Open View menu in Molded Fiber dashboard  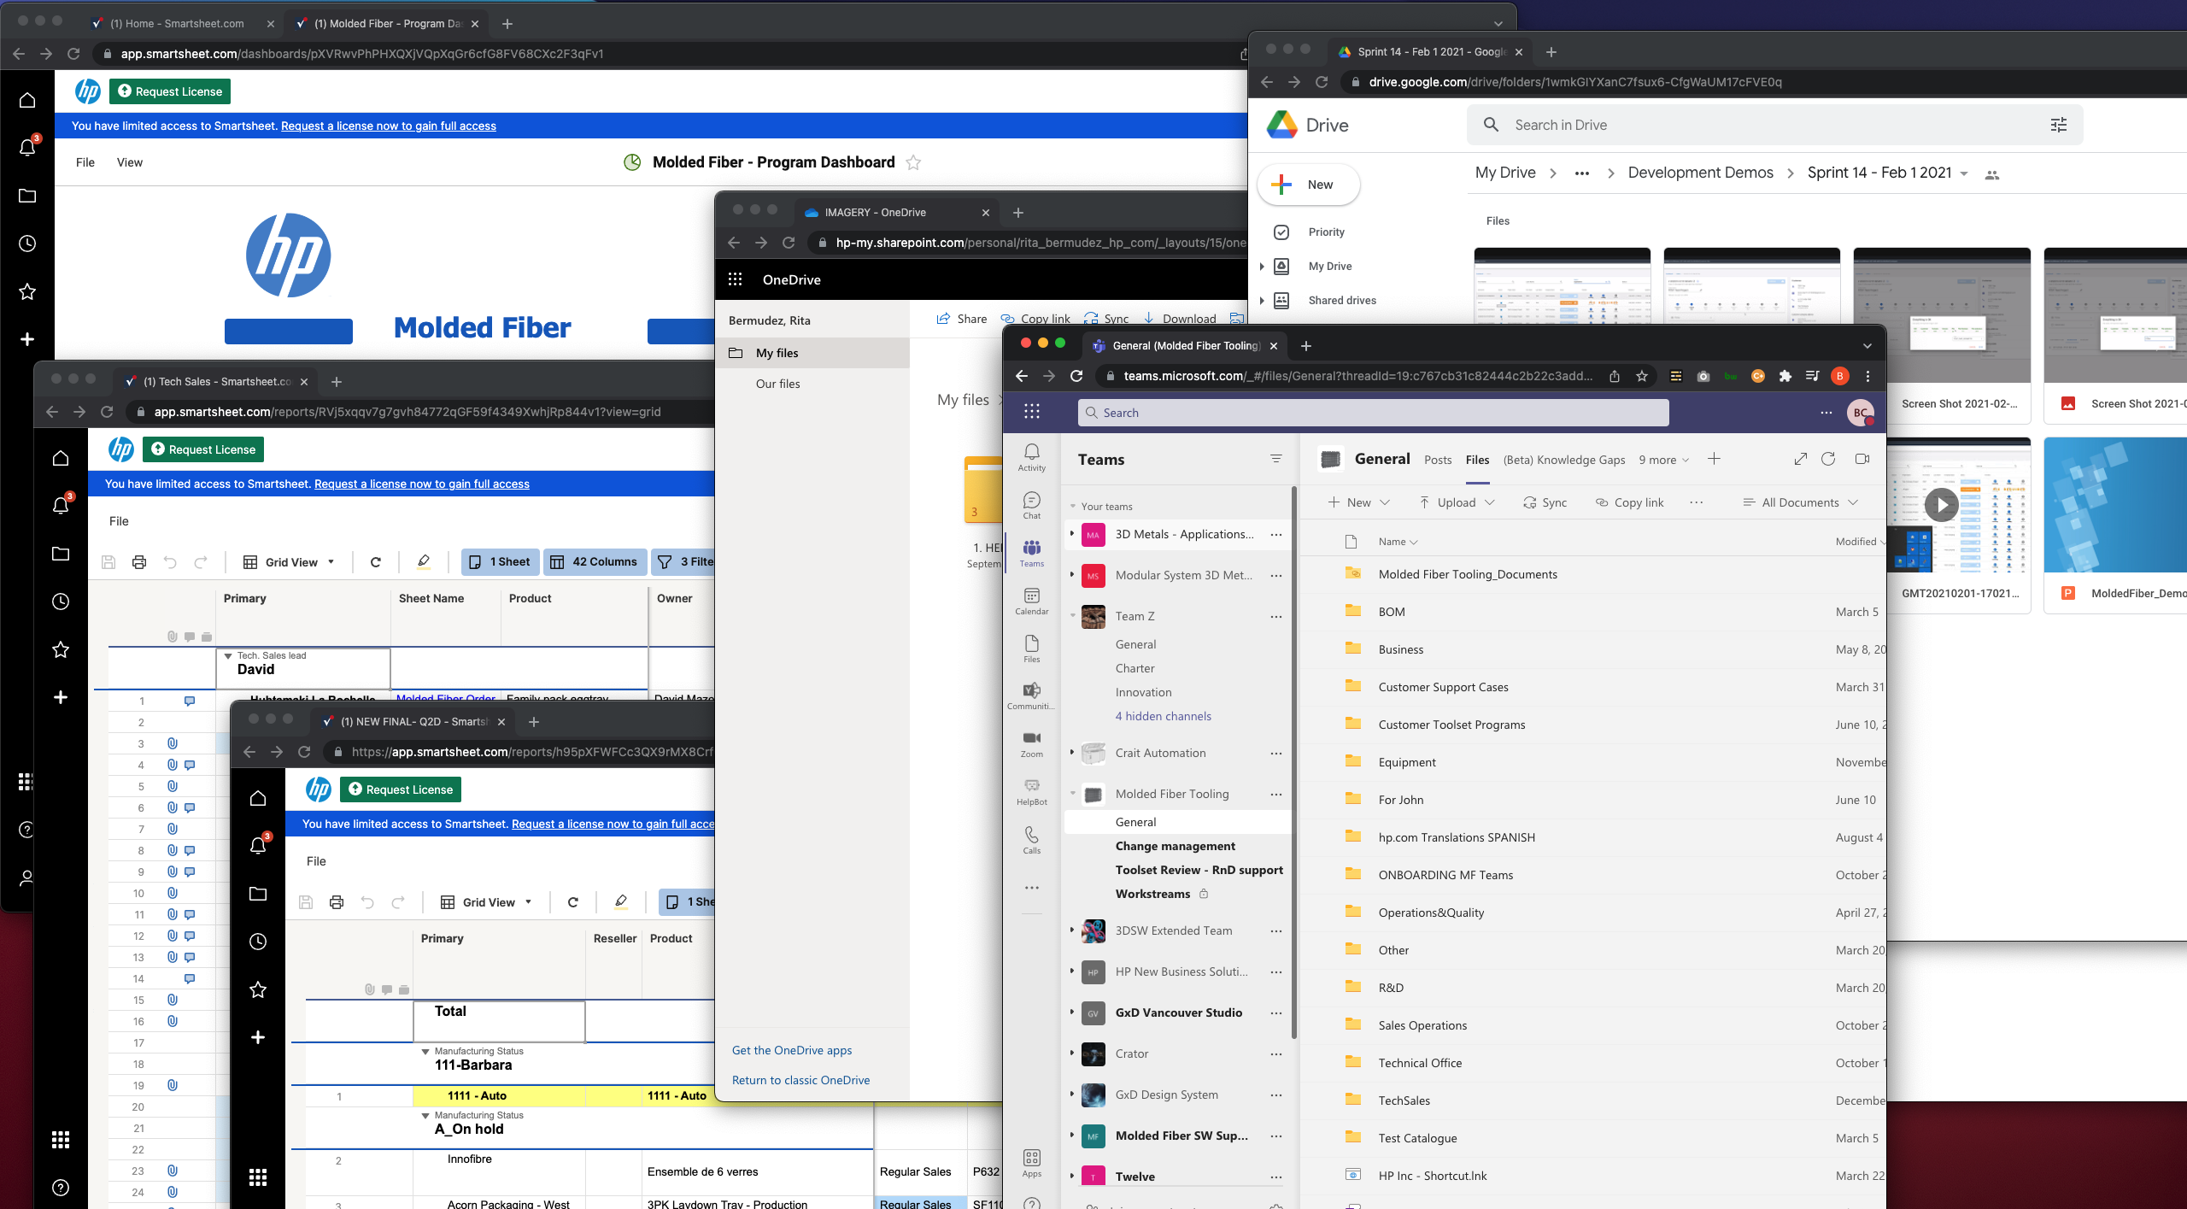pos(129,162)
